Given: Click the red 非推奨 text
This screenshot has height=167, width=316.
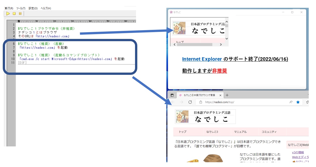Looking at the screenshot, I should (220, 71).
